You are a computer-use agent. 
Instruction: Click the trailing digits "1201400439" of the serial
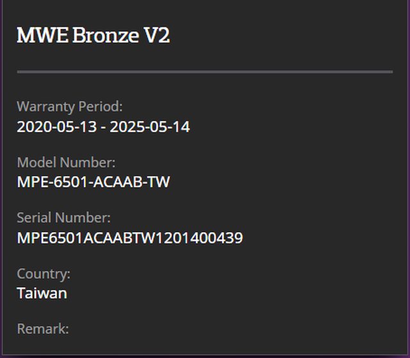point(205,238)
